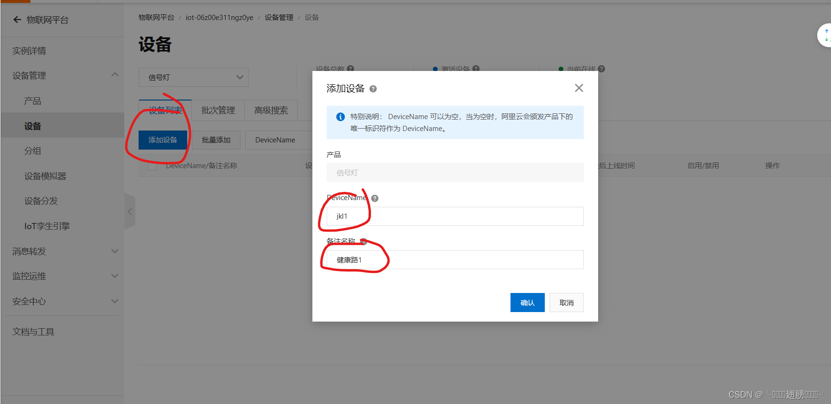Click the help icon next to 激活设备

pyautogui.click(x=476, y=69)
